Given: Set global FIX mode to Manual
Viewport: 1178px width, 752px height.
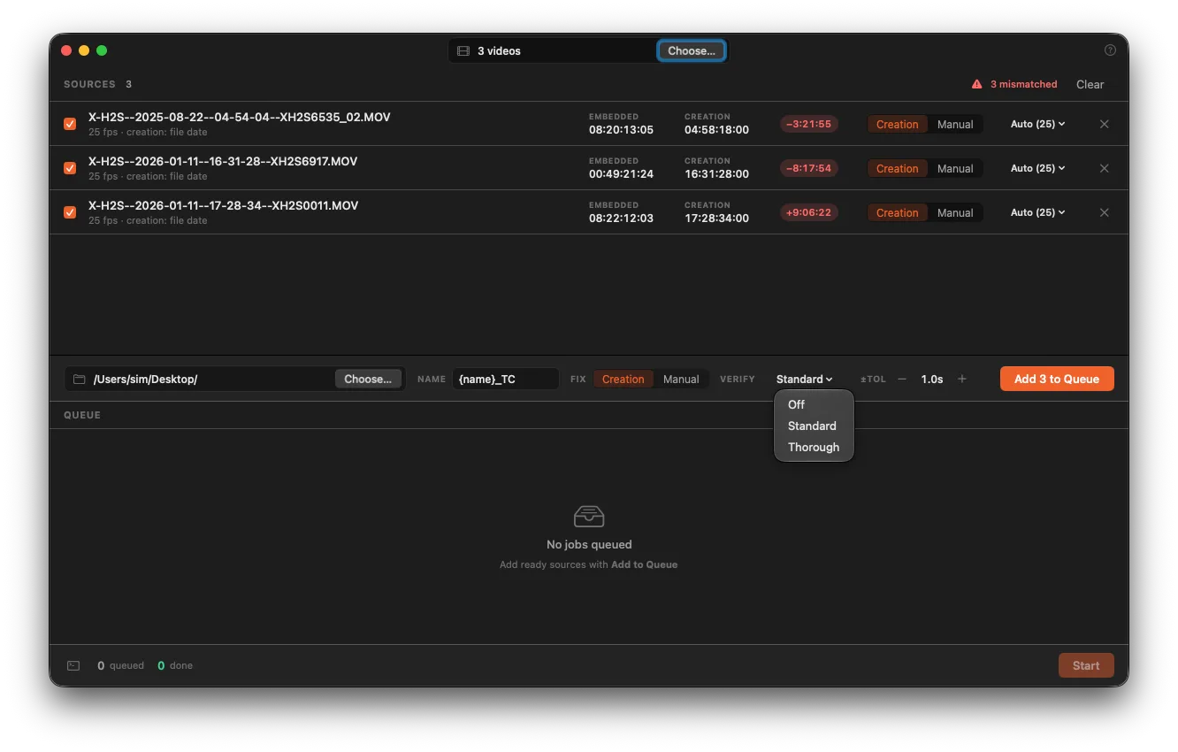Looking at the screenshot, I should (x=681, y=380).
